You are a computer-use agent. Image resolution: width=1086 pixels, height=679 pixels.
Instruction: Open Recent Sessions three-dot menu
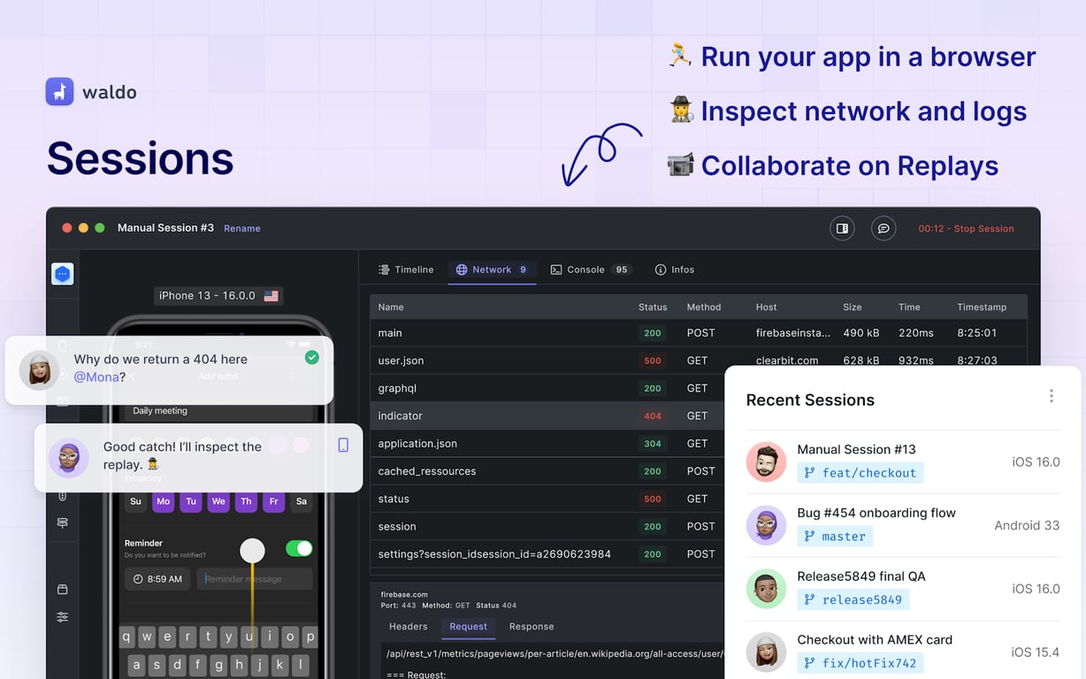point(1051,396)
